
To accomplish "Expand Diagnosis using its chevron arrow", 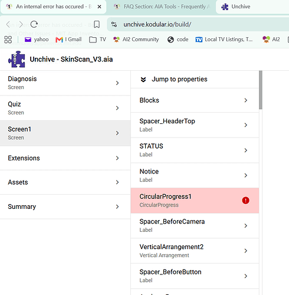I will tap(117, 83).
